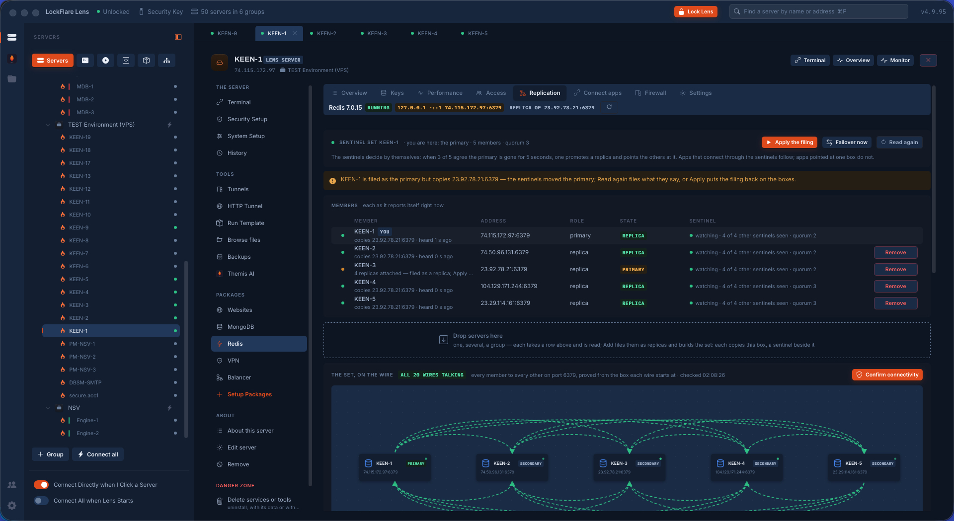Open the users icon in left rail
Screen dimensions: 954x521
pos(12,485)
